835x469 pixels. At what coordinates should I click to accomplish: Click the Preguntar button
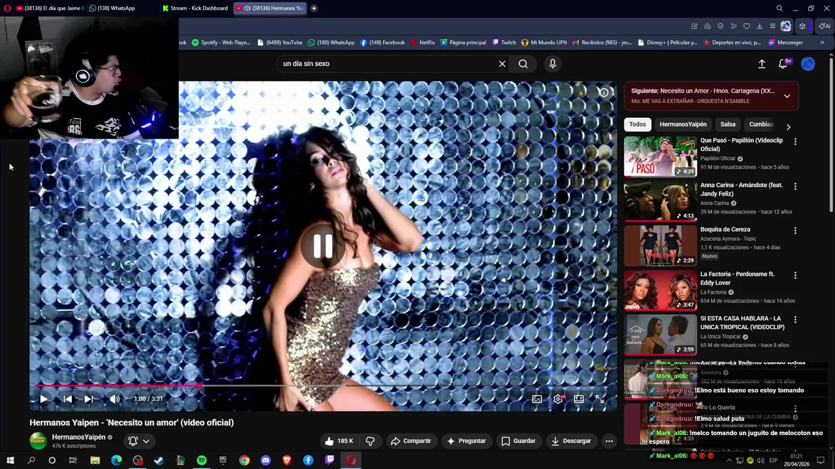point(466,441)
